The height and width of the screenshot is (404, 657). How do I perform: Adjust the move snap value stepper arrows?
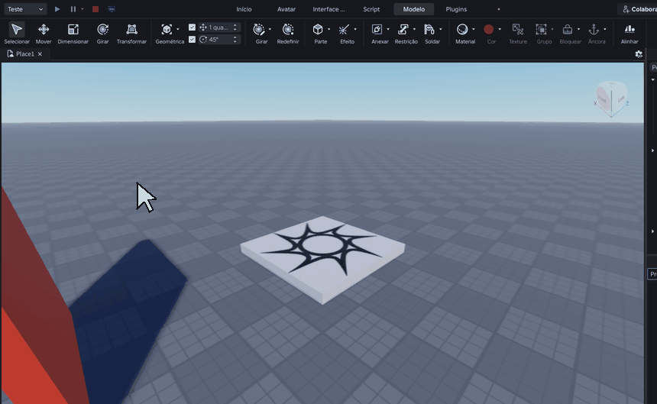pyautogui.click(x=235, y=27)
